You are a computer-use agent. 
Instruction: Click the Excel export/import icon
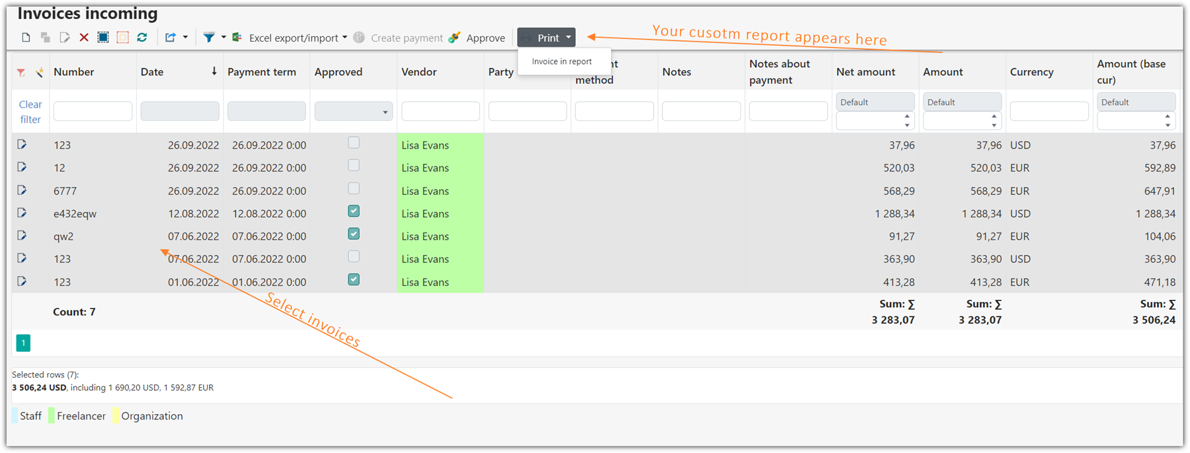[x=237, y=38]
